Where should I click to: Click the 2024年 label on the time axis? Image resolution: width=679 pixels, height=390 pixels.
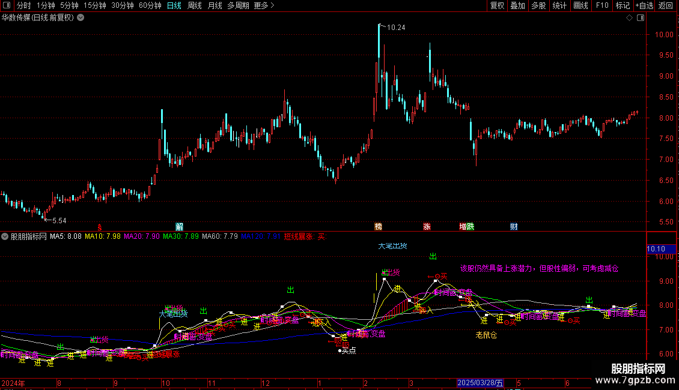[x=13, y=383]
